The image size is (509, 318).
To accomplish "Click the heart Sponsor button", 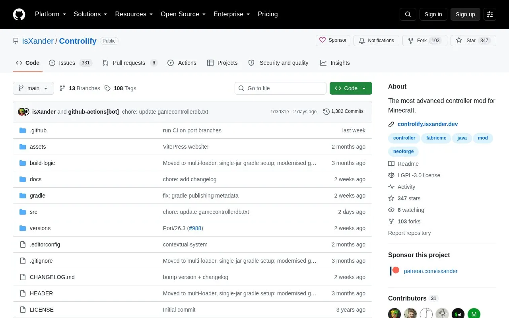I will click(x=333, y=41).
